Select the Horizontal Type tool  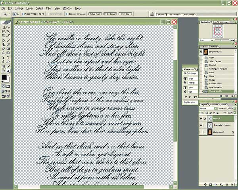tap(8, 58)
